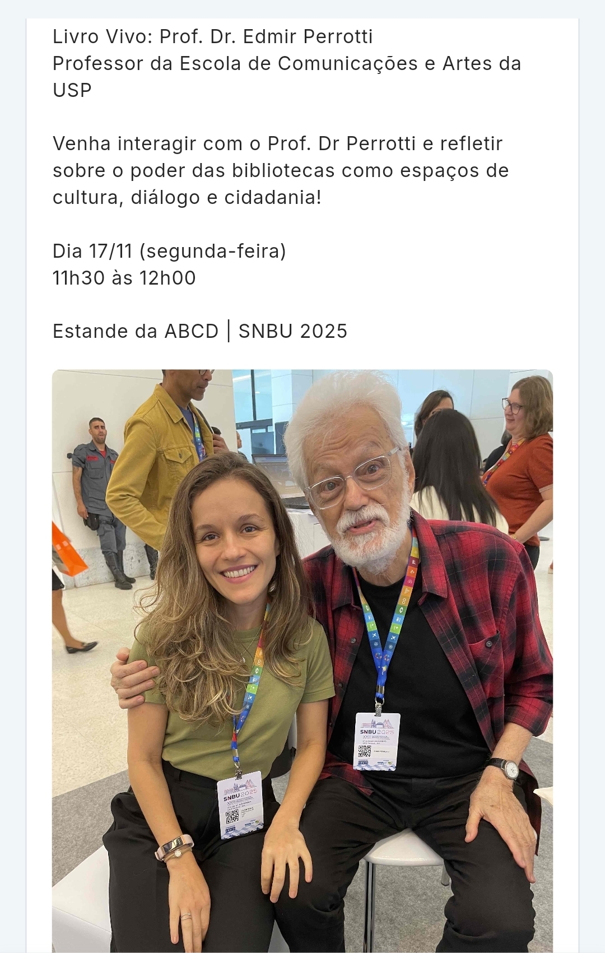The width and height of the screenshot is (605, 953).
Task: Click 'Estande da ABCD | SNBU 2025' text
Action: [x=200, y=331]
